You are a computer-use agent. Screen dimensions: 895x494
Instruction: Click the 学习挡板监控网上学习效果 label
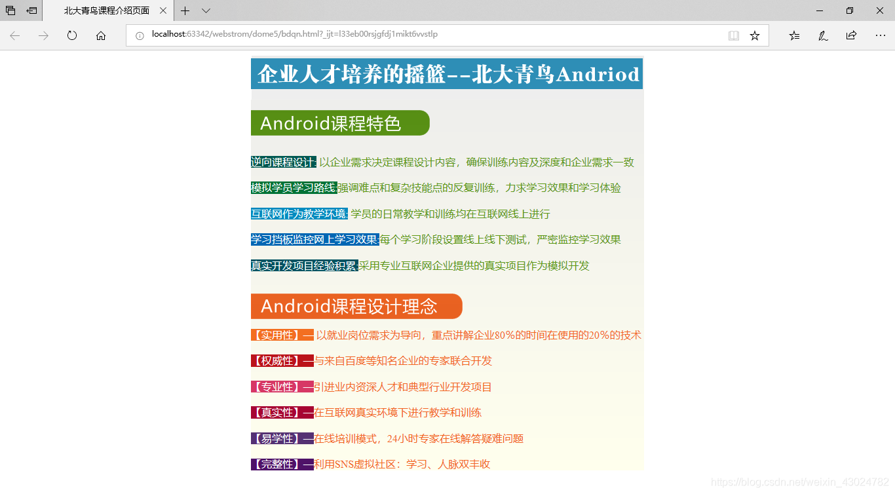tap(314, 240)
